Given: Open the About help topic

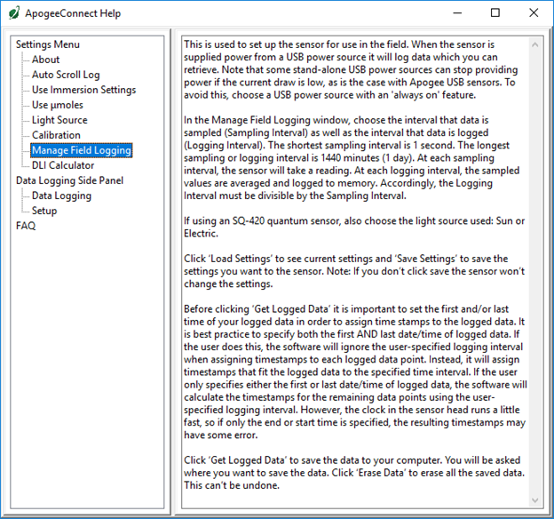Looking at the screenshot, I should [x=46, y=60].
